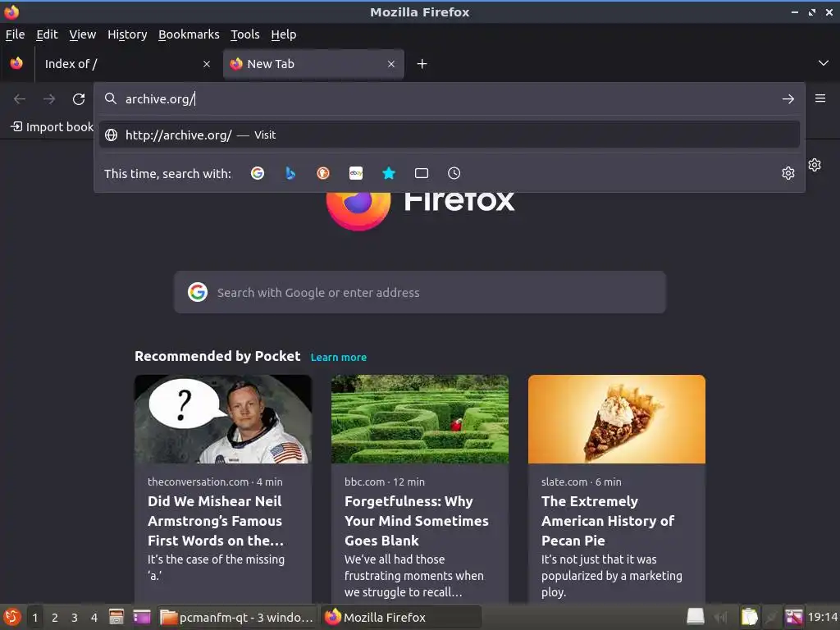Image resolution: width=840 pixels, height=630 pixels.
Task: Open the Tools menu
Action: point(244,34)
